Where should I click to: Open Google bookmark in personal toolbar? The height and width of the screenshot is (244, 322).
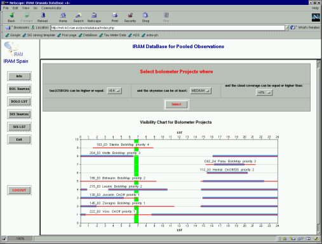pyautogui.click(x=13, y=35)
